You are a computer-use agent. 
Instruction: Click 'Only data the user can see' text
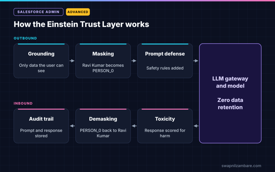41,68
